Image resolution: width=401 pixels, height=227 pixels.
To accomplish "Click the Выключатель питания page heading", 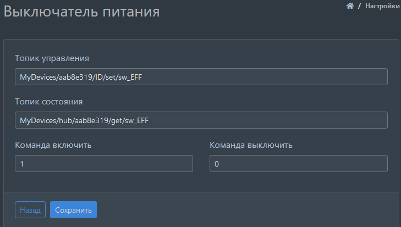I will 82,12.
